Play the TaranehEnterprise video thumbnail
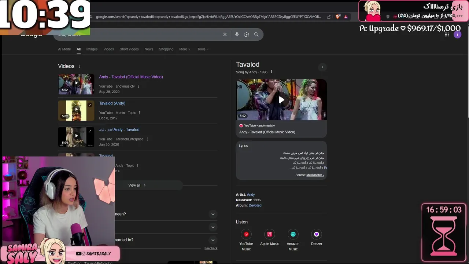 point(76,137)
